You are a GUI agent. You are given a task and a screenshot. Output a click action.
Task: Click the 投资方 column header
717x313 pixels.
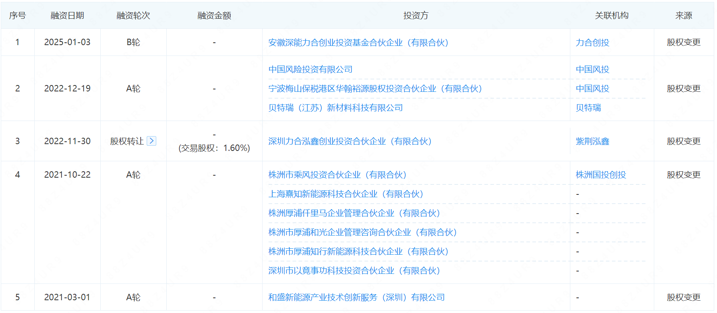tap(416, 16)
